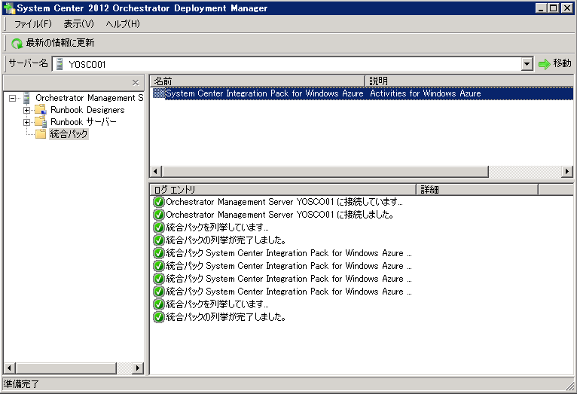Click check icon of last 統合パックを列挙しています entry
Screen dimensions: 577x394
[159, 304]
